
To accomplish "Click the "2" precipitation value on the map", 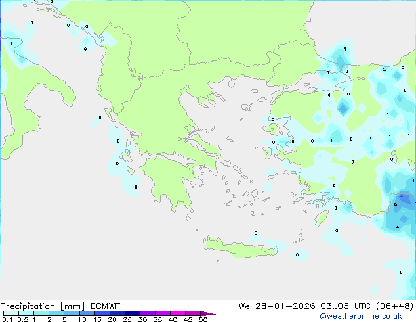I will 384,70.
